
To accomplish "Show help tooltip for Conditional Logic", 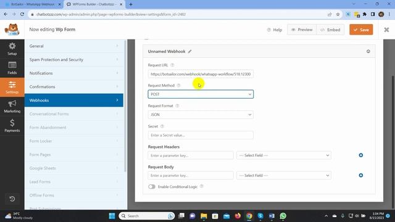I will (201, 186).
